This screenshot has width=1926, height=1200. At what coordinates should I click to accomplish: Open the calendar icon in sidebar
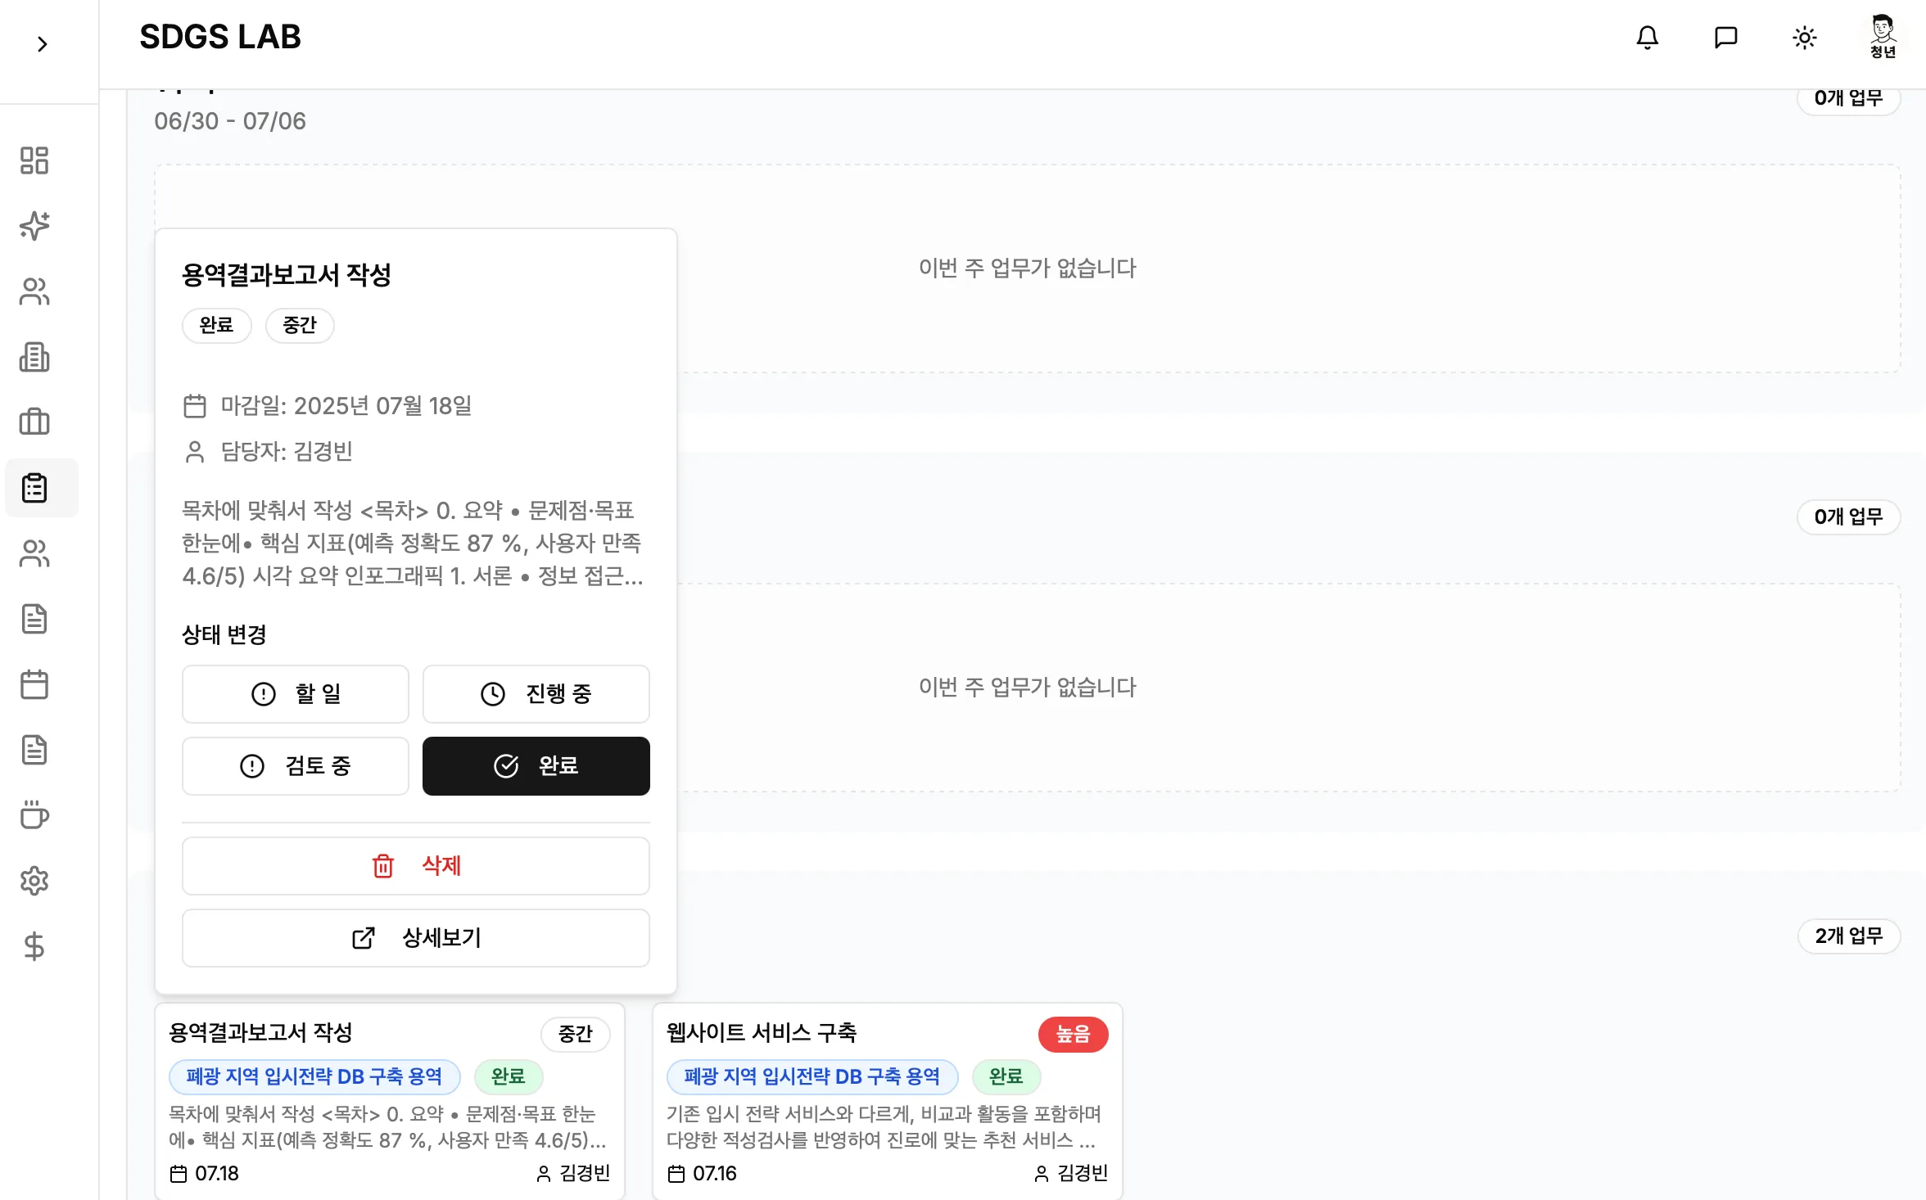click(34, 684)
